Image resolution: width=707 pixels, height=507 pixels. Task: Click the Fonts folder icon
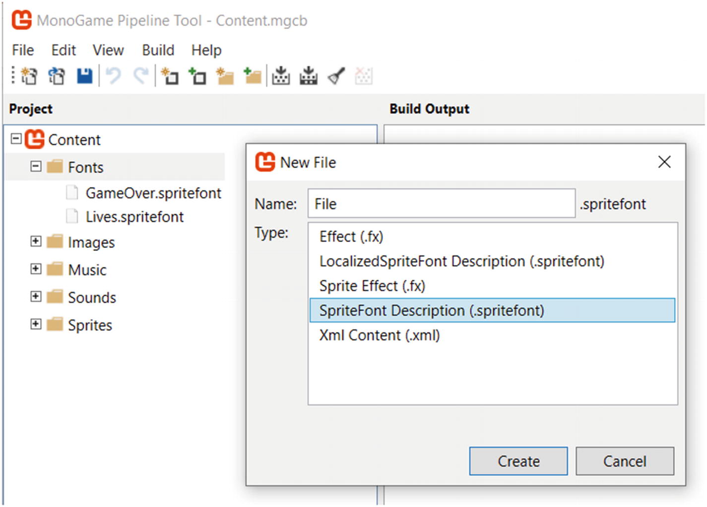(x=55, y=167)
